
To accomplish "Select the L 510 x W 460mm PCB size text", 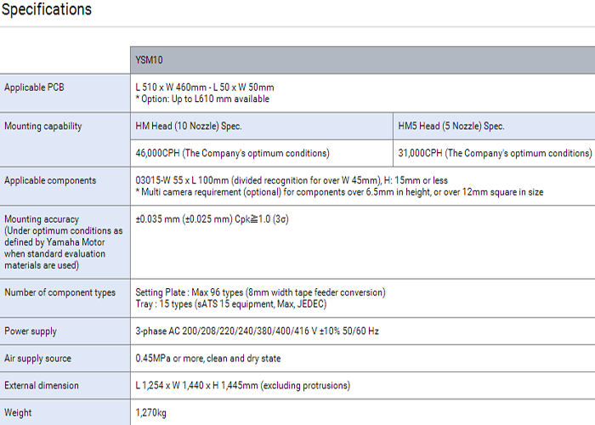I will tap(205, 88).
